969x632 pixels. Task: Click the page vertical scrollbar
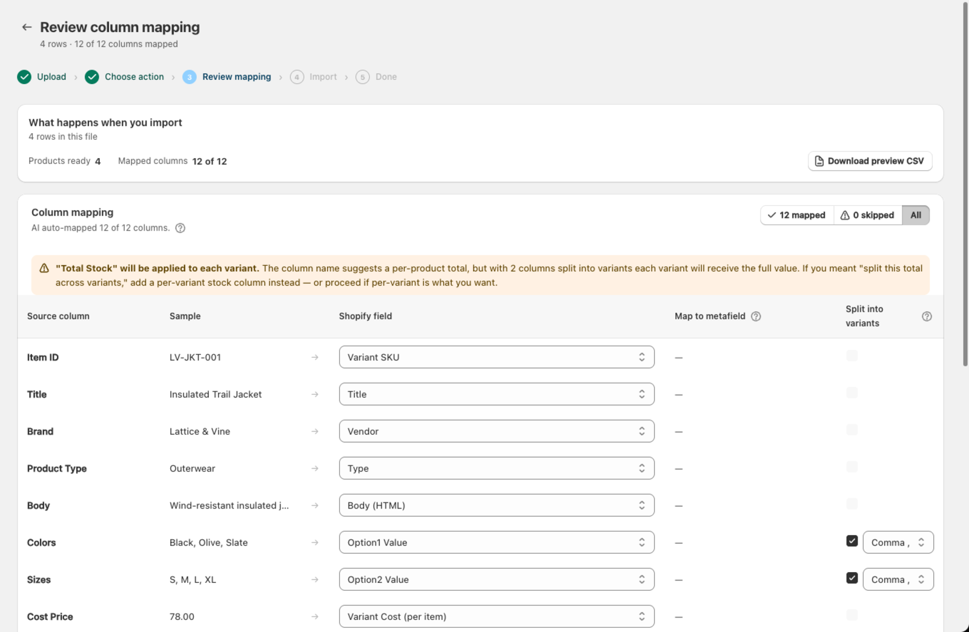coord(965,184)
